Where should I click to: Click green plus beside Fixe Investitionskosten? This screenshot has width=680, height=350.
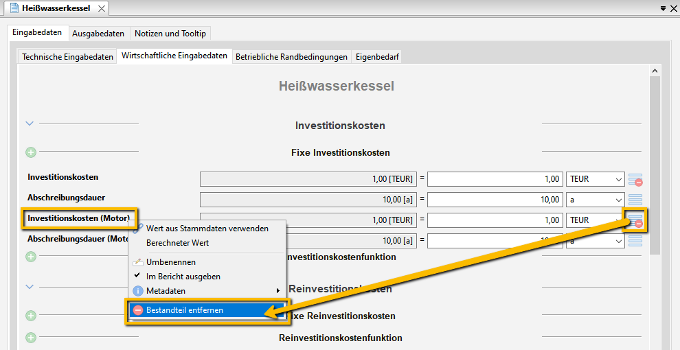tap(31, 152)
